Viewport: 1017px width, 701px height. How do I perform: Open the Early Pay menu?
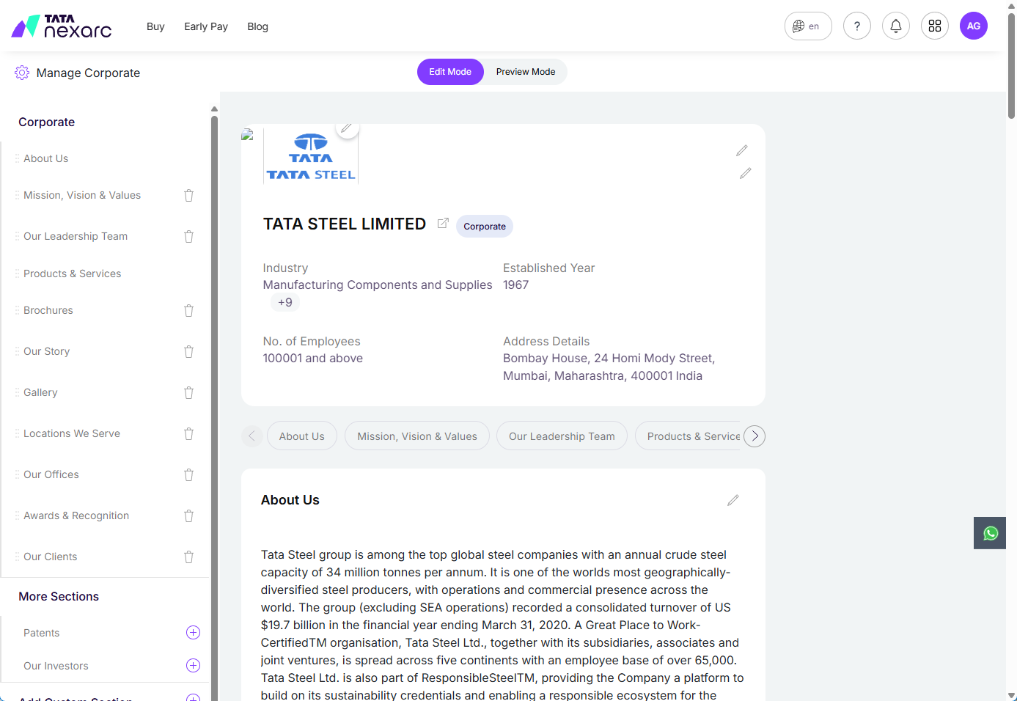coord(206,26)
